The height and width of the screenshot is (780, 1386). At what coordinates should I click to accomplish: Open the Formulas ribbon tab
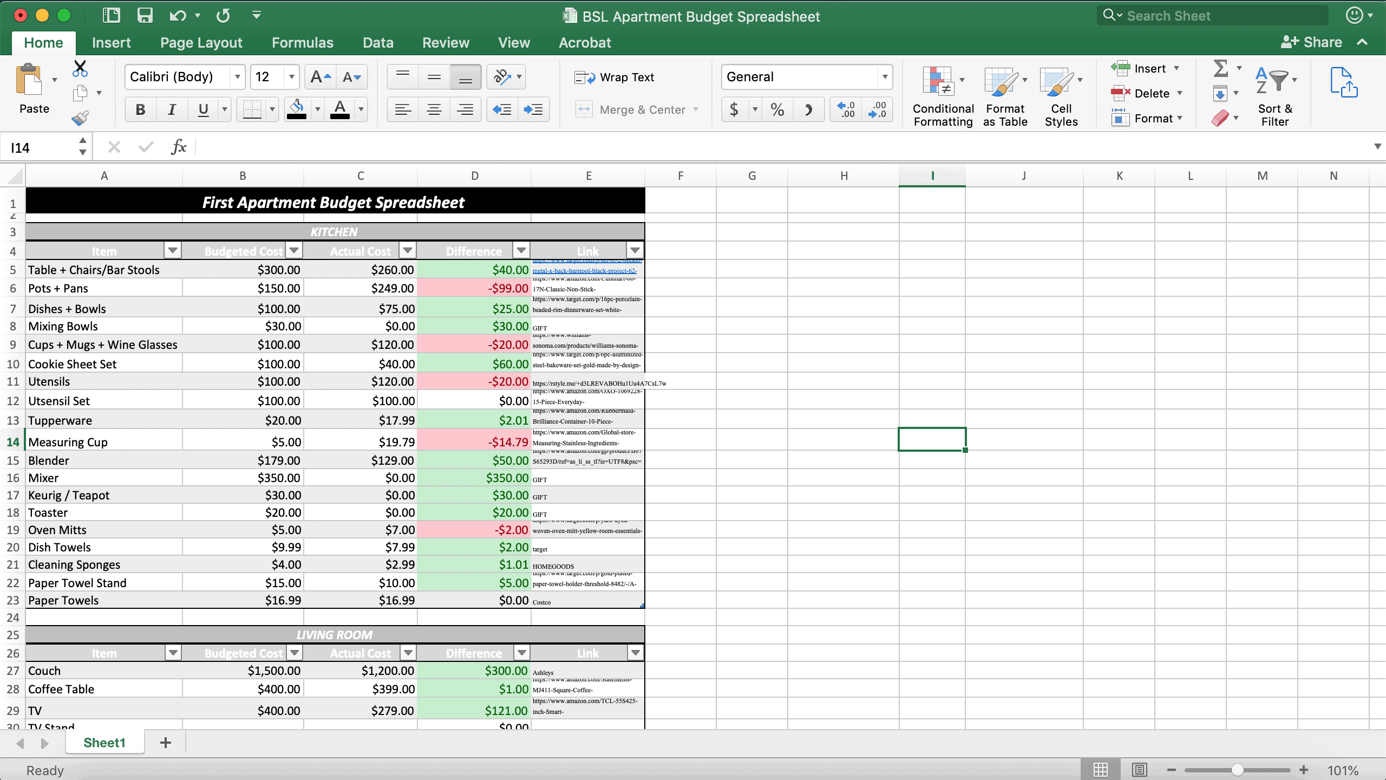tap(302, 43)
